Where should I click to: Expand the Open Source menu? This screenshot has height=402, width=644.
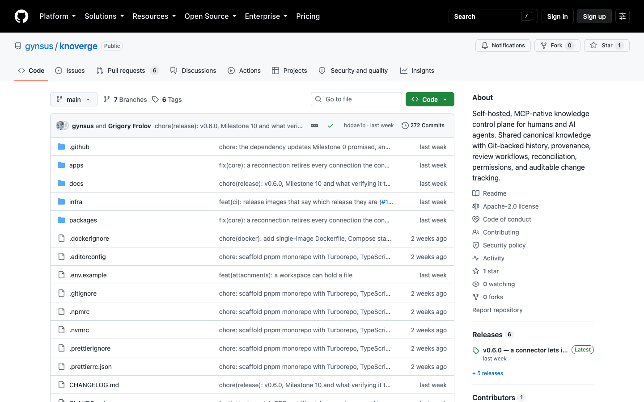[x=210, y=16]
